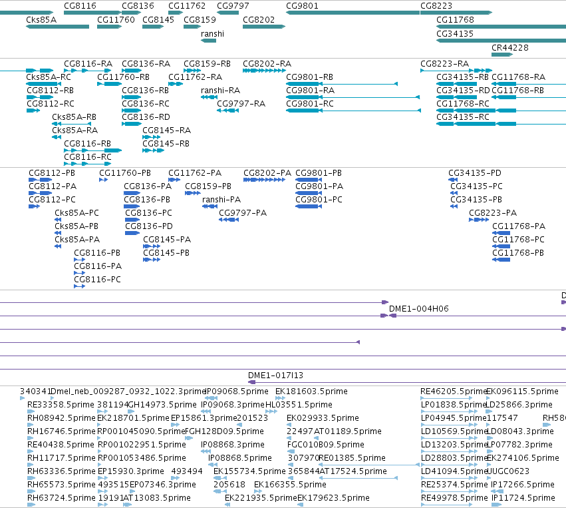Click the CG11760-PB protein label
Viewport: 566px width, 508px height.
(x=125, y=173)
